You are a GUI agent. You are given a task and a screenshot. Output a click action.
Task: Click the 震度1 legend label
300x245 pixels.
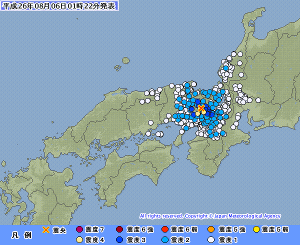(228, 240)
